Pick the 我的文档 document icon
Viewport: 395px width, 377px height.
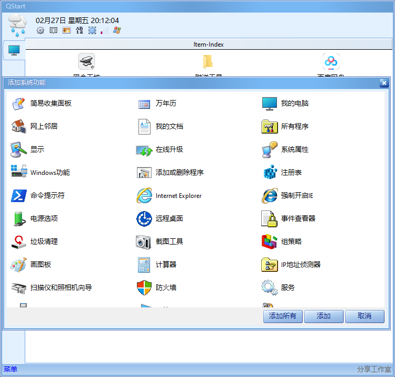tap(144, 127)
